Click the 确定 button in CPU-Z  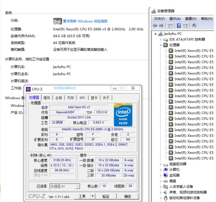(x=128, y=196)
